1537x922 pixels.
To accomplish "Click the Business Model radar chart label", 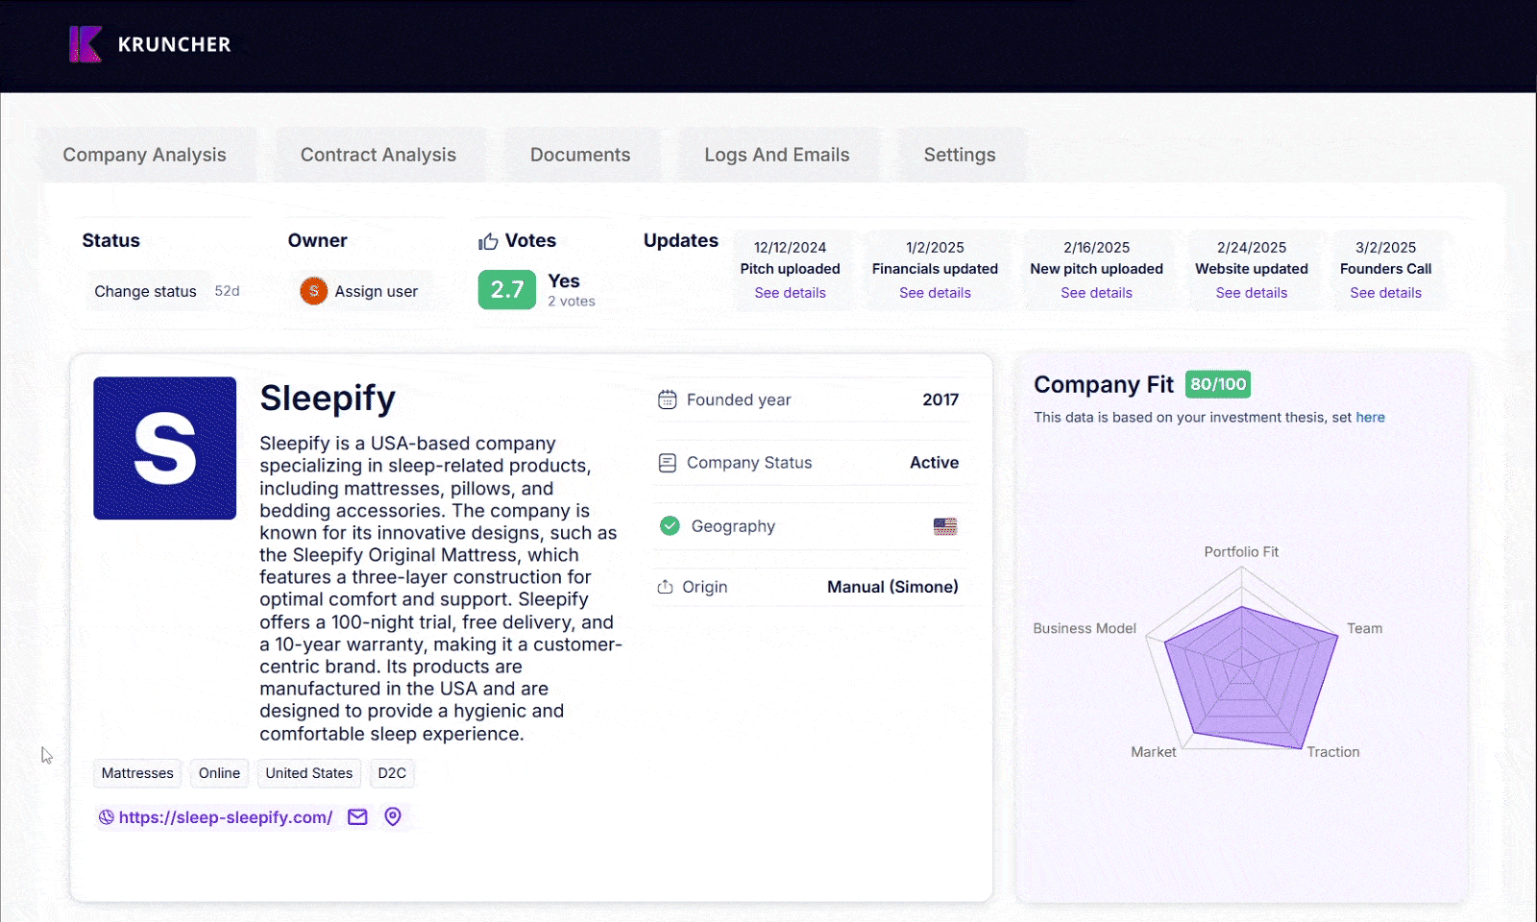I will click(x=1085, y=628).
